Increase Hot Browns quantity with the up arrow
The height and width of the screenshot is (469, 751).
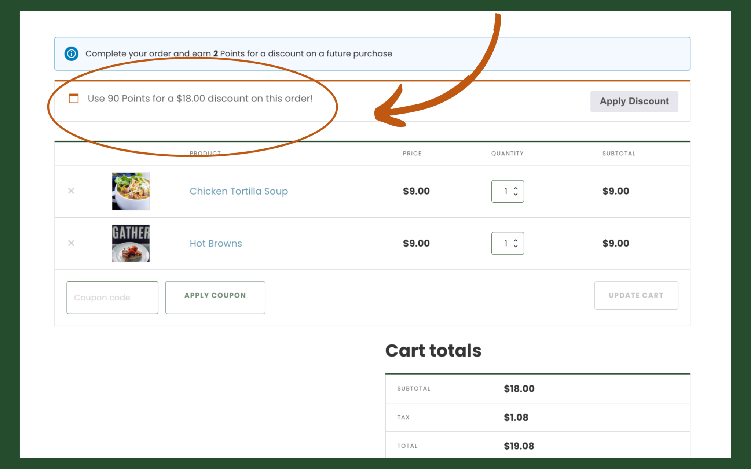point(515,240)
